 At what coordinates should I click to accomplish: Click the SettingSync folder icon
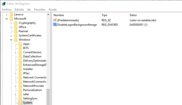pos(20,98)
